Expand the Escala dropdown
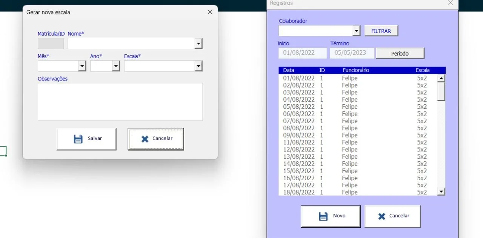Image resolution: width=483 pixels, height=238 pixels. tap(198, 66)
